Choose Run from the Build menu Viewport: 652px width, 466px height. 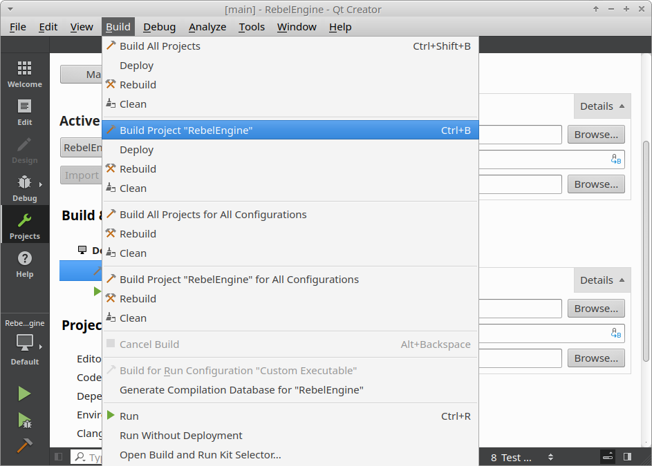click(290, 416)
